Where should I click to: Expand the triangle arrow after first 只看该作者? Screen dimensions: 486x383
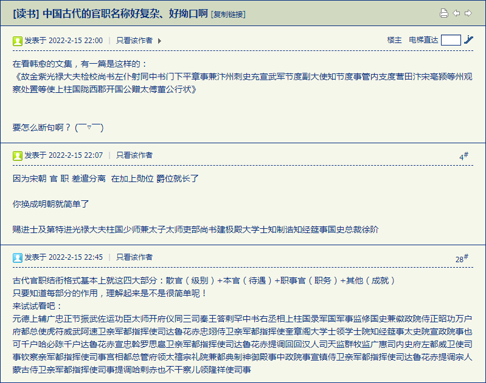pyautogui.click(x=159, y=41)
